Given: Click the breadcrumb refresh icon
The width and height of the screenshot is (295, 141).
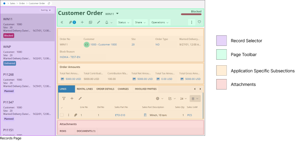Looking at the screenshot, I should [x=49, y=3].
